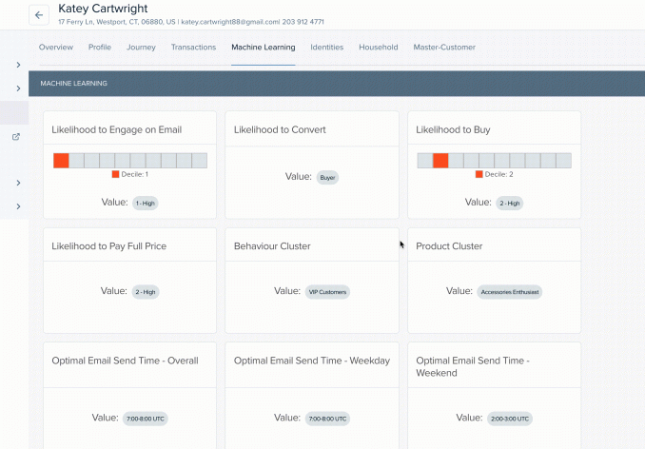Click the Buyer value badge

pos(327,178)
